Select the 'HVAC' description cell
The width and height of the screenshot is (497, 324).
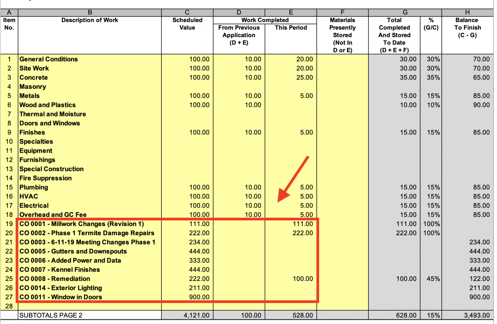(x=90, y=197)
